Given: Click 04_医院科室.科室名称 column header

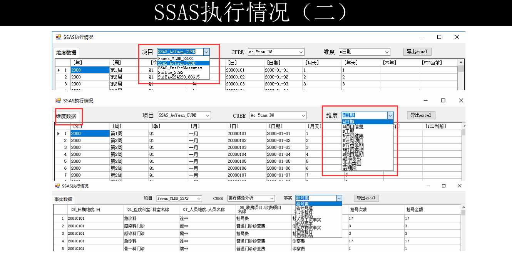Looking at the screenshot, I should (x=151, y=210).
